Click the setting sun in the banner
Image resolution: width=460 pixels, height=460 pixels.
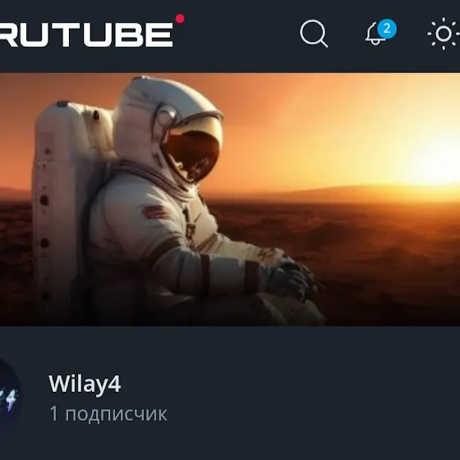(437, 166)
